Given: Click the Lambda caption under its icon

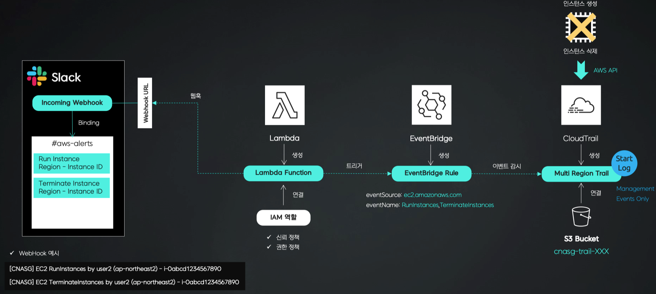Looking at the screenshot, I should tap(284, 138).
